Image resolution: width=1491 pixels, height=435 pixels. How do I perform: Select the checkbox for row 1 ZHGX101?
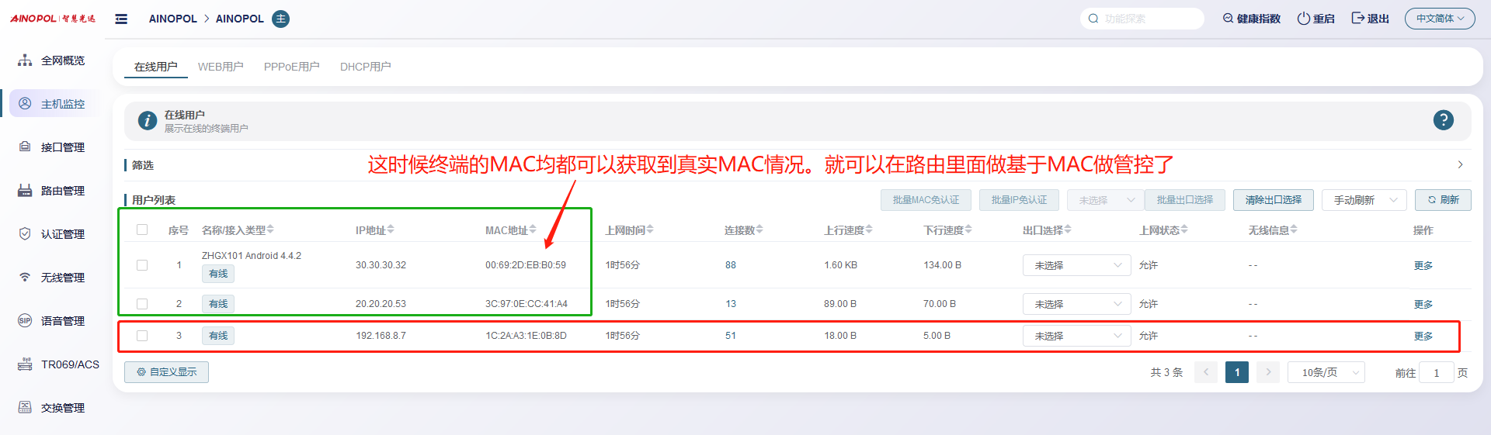click(142, 265)
